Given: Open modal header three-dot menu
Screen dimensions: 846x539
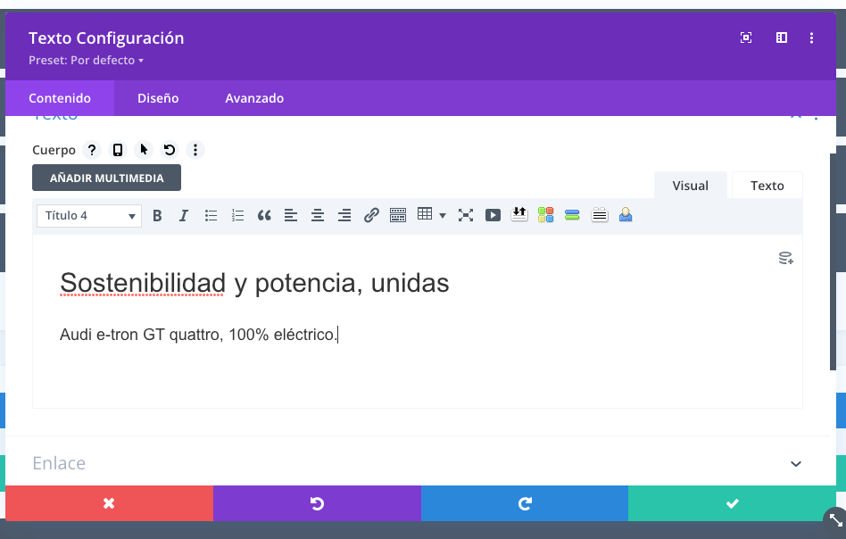Looking at the screenshot, I should (811, 37).
